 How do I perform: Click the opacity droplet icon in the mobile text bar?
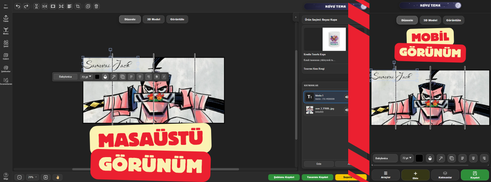pyautogui.click(x=430, y=158)
